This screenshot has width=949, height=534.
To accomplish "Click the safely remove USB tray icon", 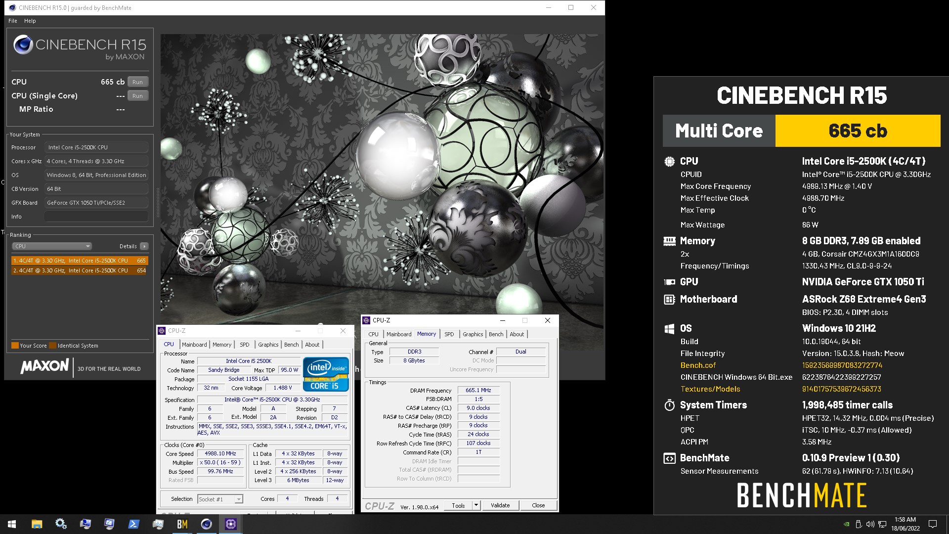I will tap(859, 524).
